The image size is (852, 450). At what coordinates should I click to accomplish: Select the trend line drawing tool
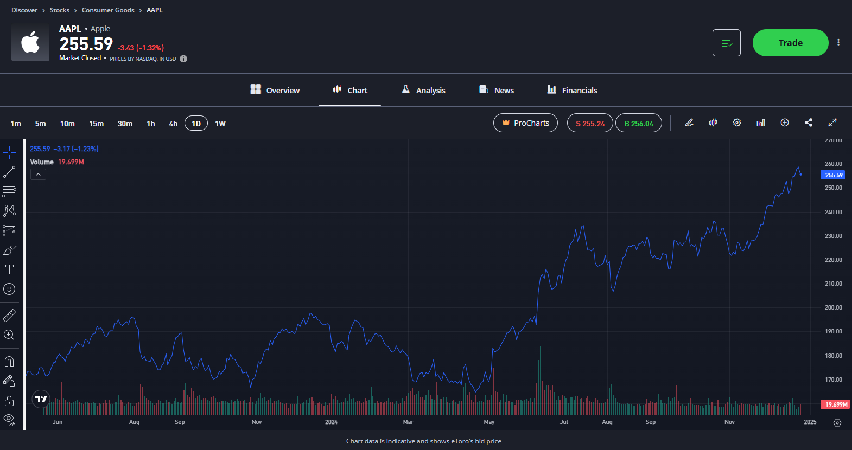[9, 172]
